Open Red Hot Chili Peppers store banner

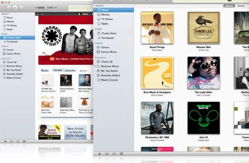click(x=66, y=40)
